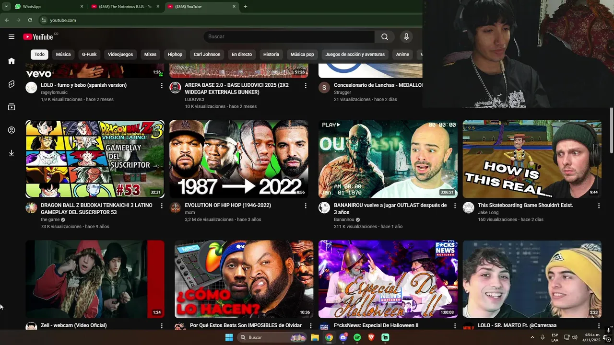The height and width of the screenshot is (345, 614).
Task: Open options menu for LOLO - fumo y bebo
Action: 162,86
